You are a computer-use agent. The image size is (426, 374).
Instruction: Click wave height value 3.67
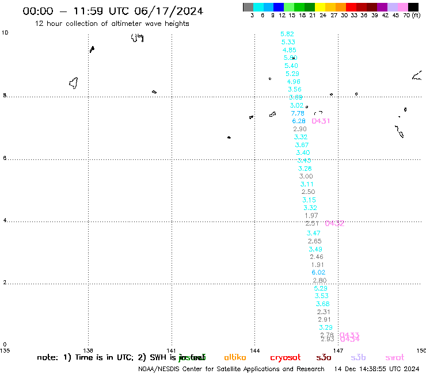click(302, 145)
